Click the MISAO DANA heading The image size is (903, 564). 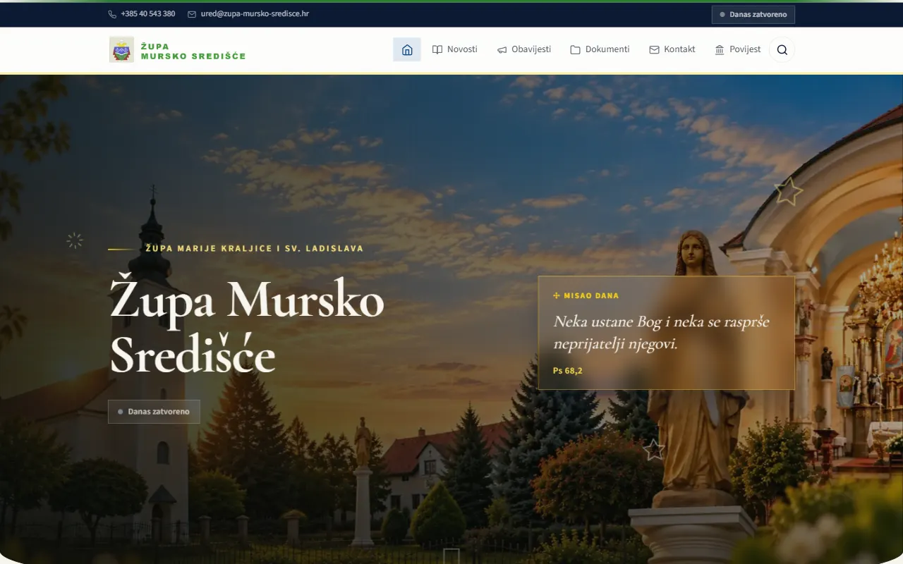pyautogui.click(x=591, y=295)
